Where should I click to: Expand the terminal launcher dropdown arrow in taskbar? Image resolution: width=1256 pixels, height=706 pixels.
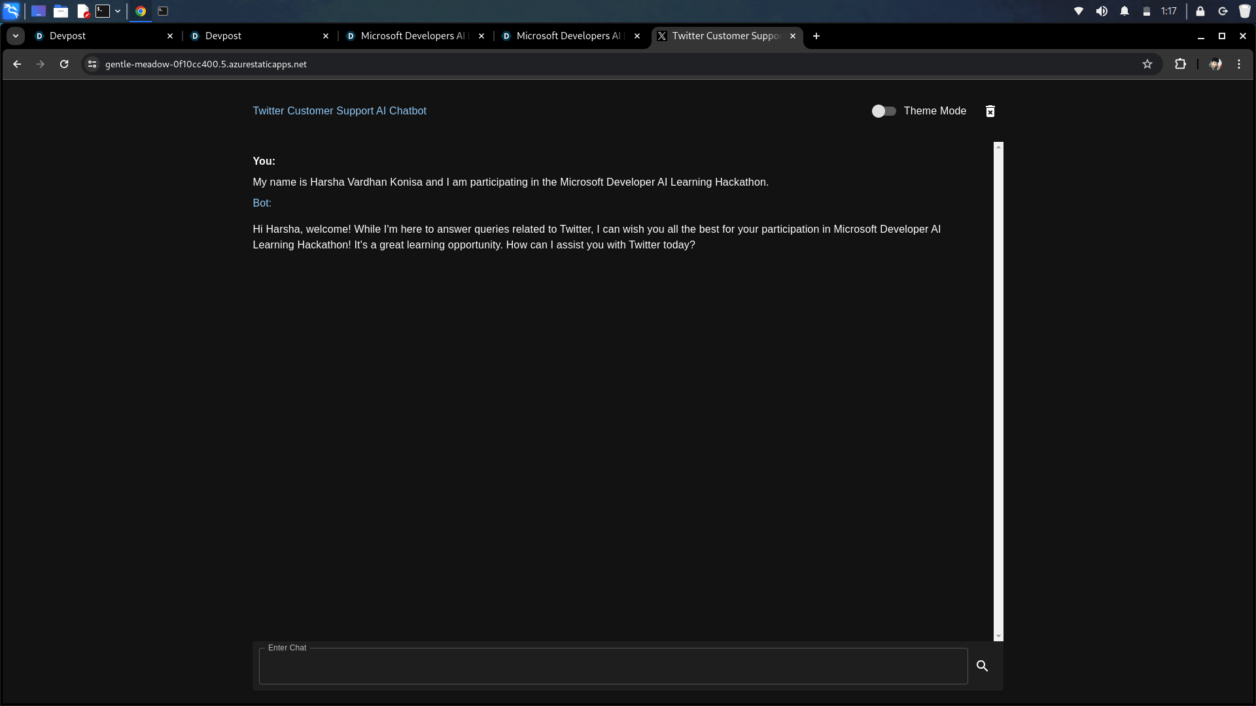(118, 11)
